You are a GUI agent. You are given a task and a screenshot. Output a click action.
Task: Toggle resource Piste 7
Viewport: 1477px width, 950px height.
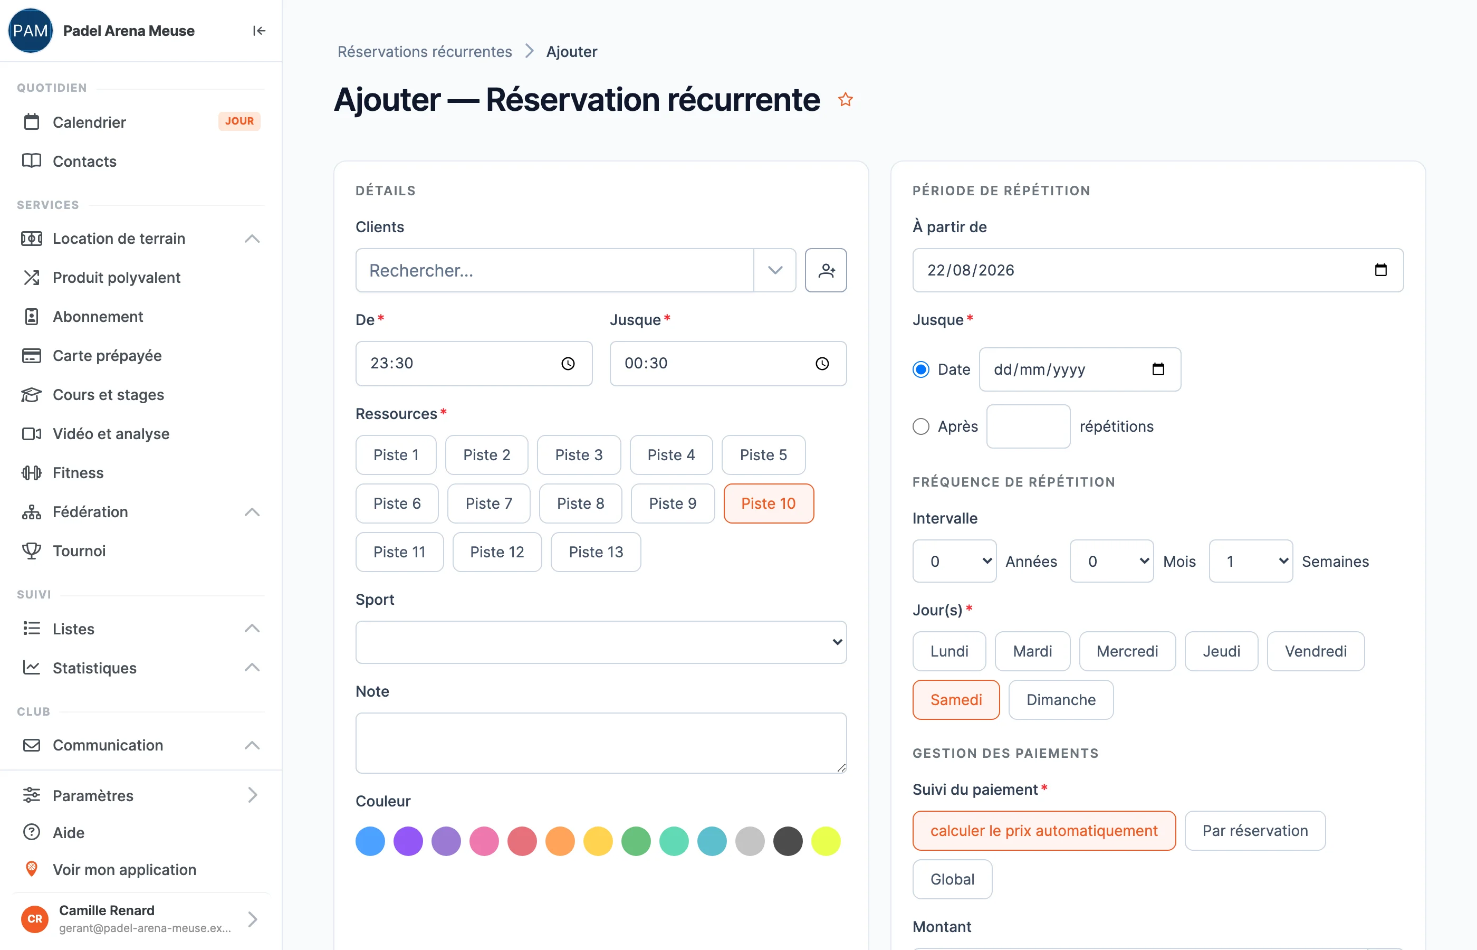pyautogui.click(x=488, y=503)
